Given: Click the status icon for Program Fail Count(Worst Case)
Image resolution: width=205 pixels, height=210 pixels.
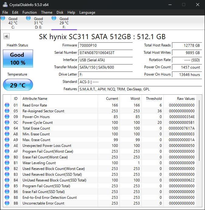Looking at the screenshot, I should [7, 151].
